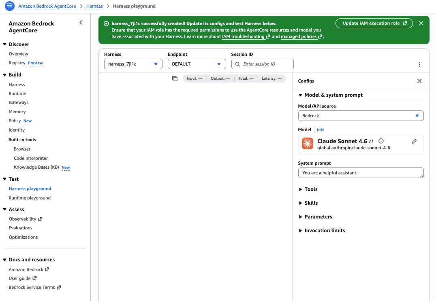The image size is (436, 301).
Task: Dismiss the green success banner
Action: click(x=421, y=23)
